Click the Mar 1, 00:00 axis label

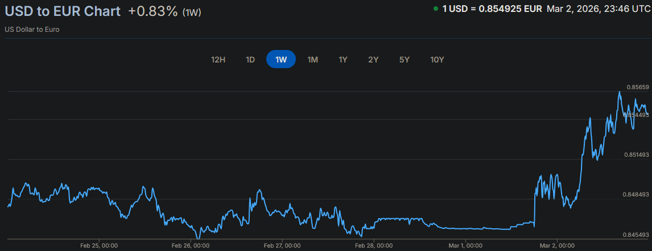(465, 246)
